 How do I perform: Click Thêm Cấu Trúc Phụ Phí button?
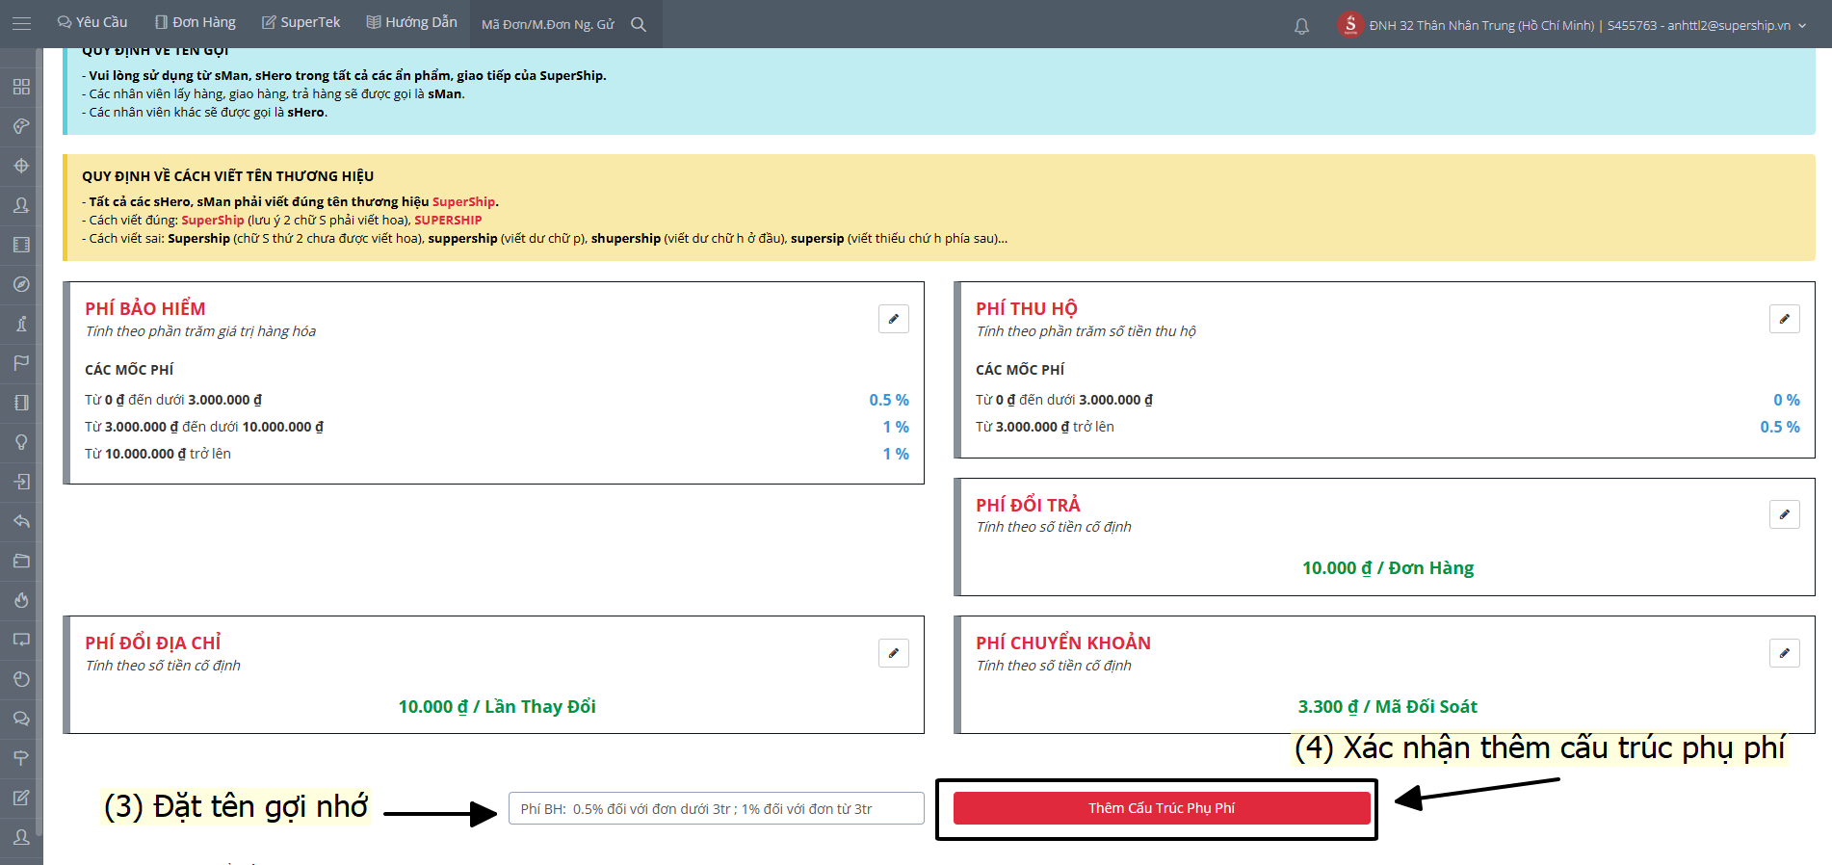tap(1162, 808)
